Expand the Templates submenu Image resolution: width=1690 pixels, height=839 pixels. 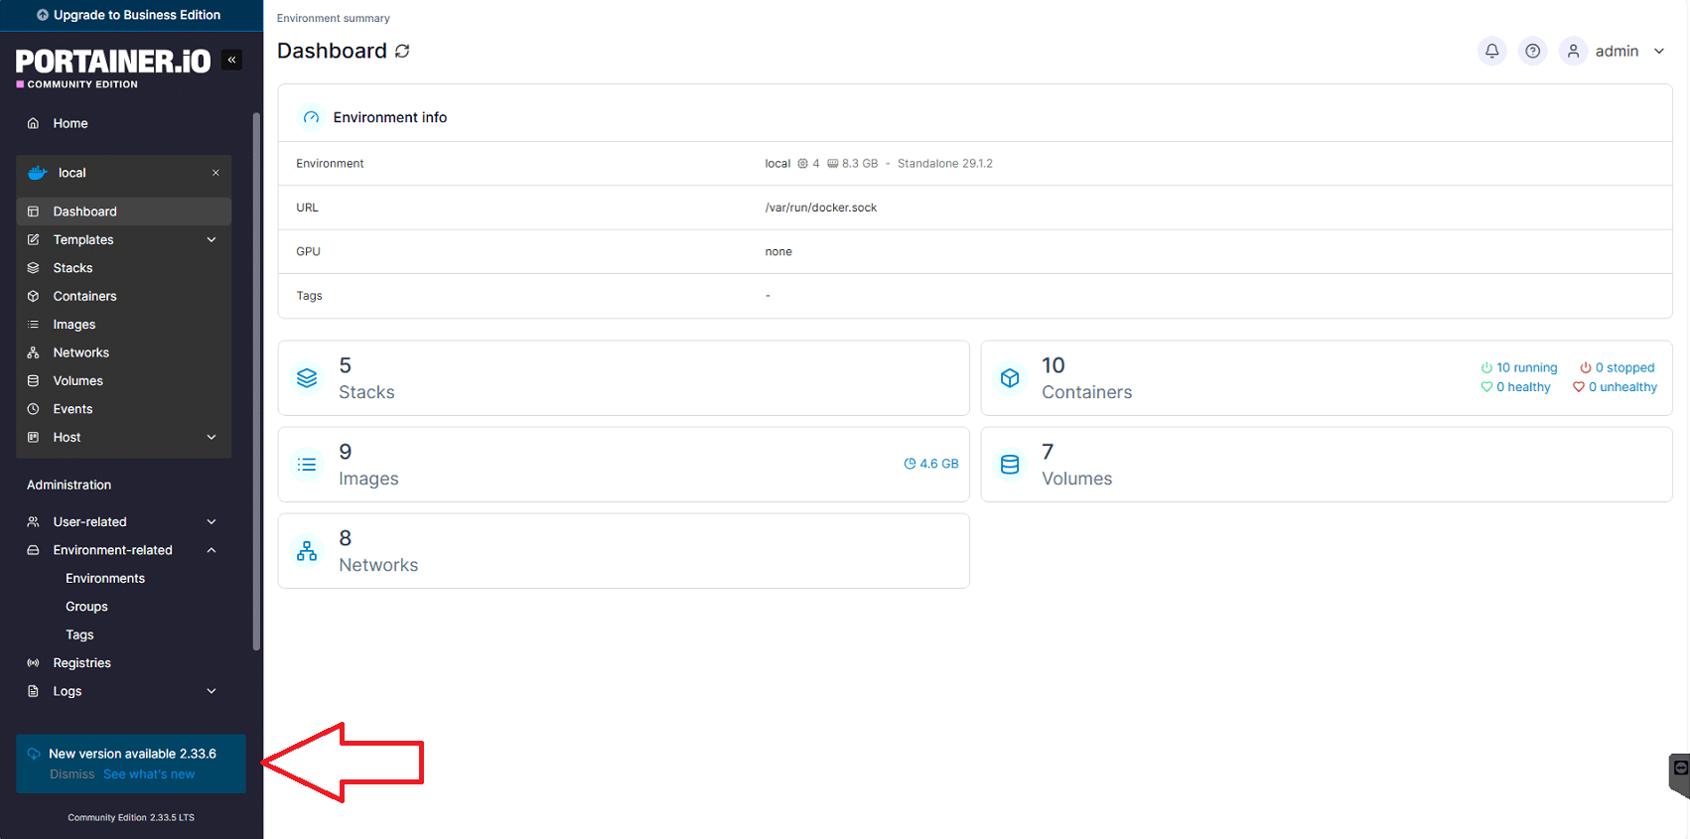pyautogui.click(x=211, y=239)
